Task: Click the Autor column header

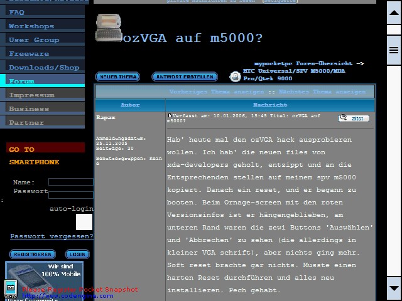Action: click(130, 105)
